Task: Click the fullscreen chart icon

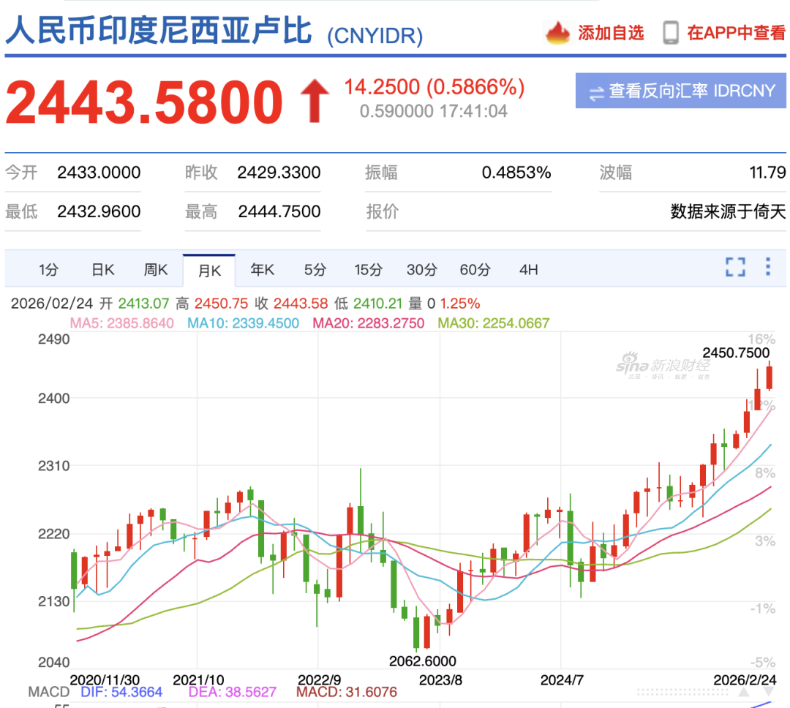Action: pos(735,267)
